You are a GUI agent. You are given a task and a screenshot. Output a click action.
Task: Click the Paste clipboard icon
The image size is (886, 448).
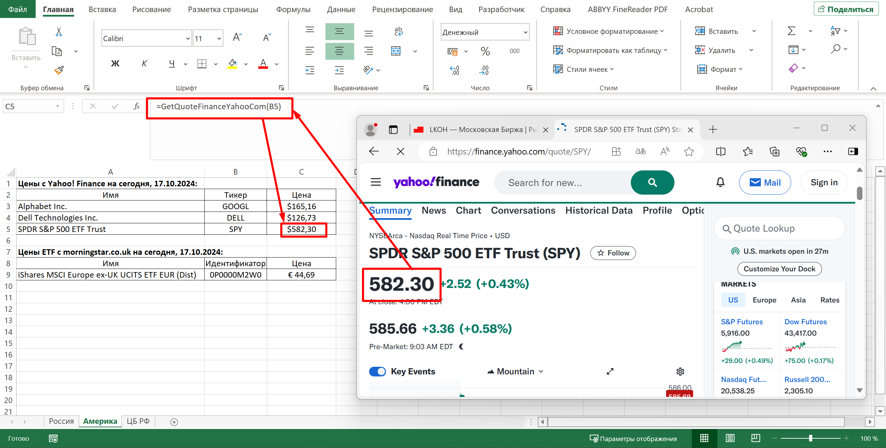coord(27,36)
